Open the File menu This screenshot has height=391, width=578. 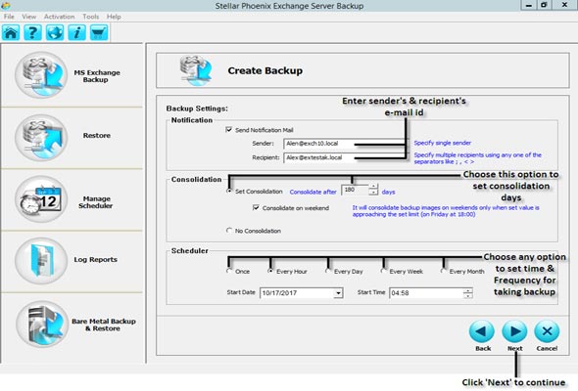pos(9,17)
